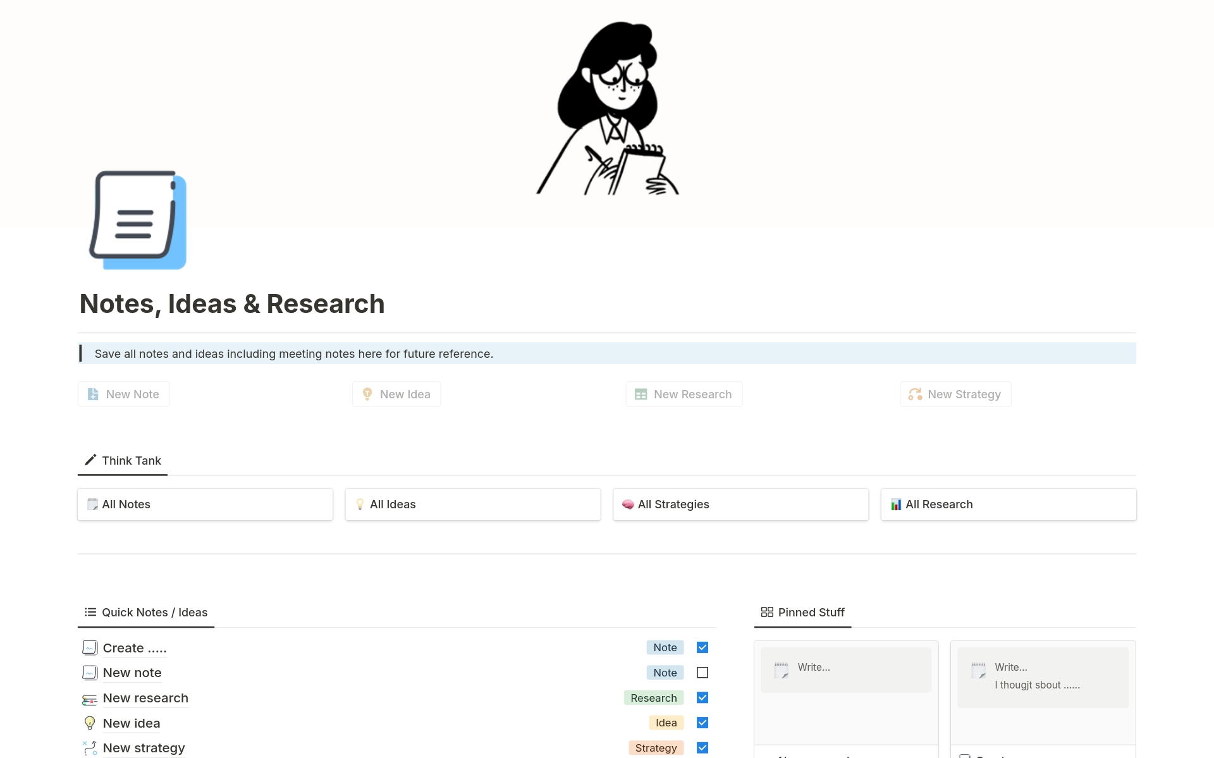
Task: Click the New Idea lightbulb icon
Action: click(x=366, y=394)
